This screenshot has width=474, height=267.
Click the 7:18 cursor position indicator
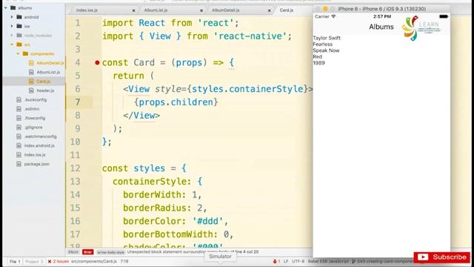tap(124, 261)
